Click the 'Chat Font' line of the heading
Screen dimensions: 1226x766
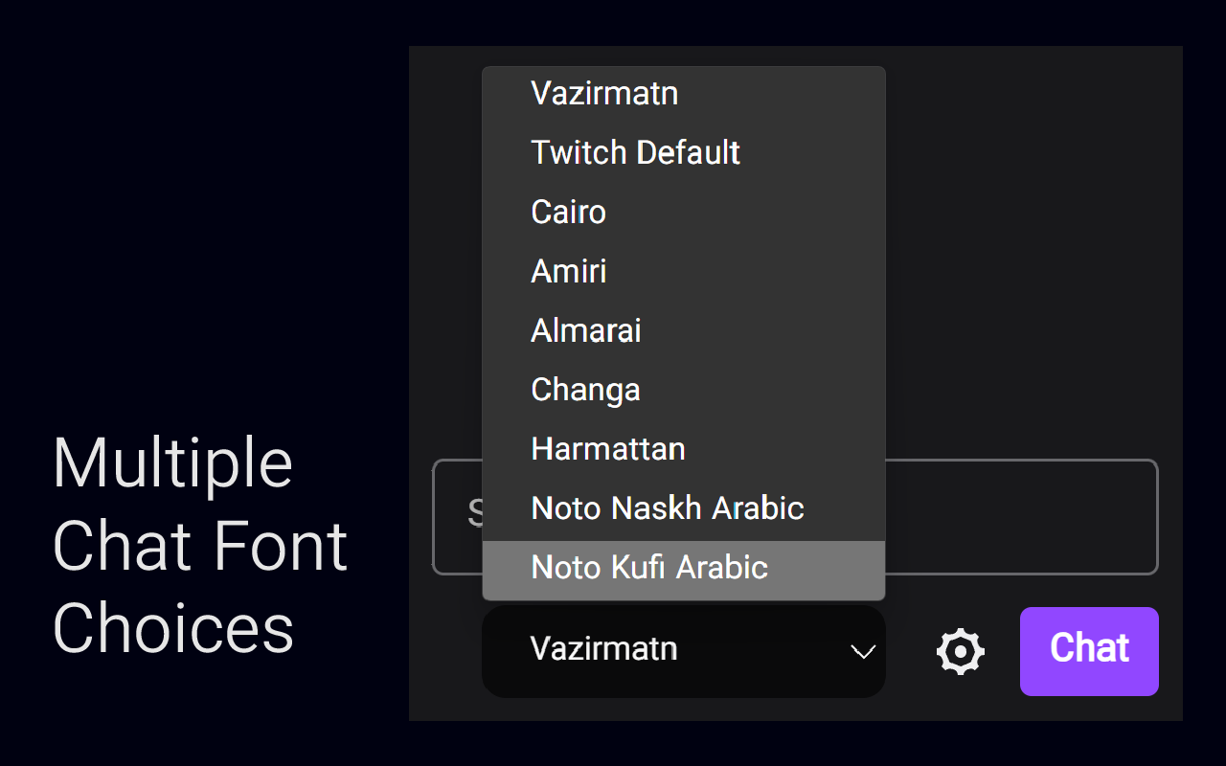(200, 547)
